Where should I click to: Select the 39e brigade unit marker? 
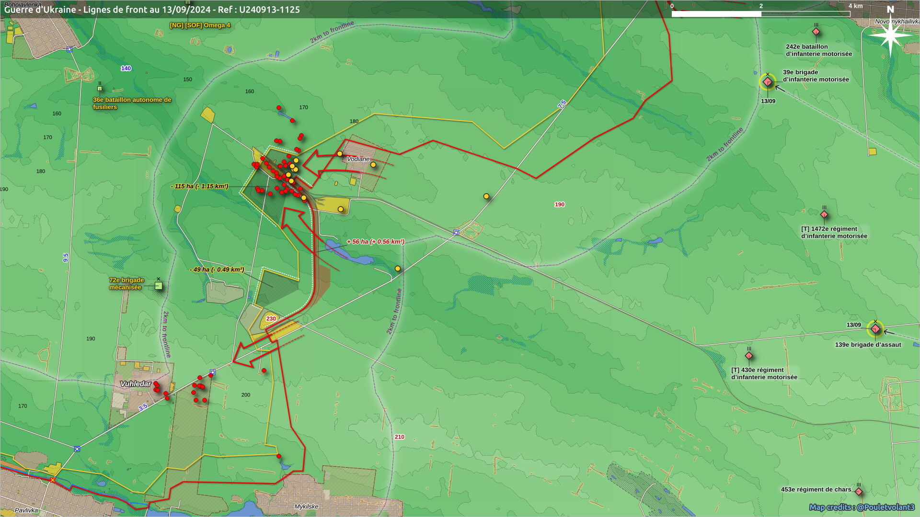pyautogui.click(x=768, y=82)
